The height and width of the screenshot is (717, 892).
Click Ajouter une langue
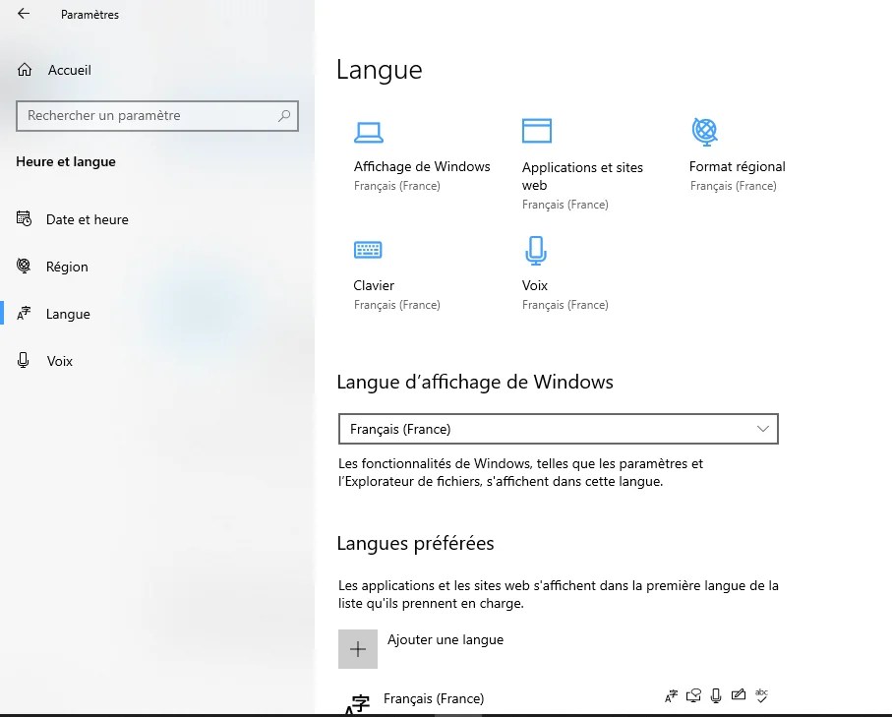446,639
